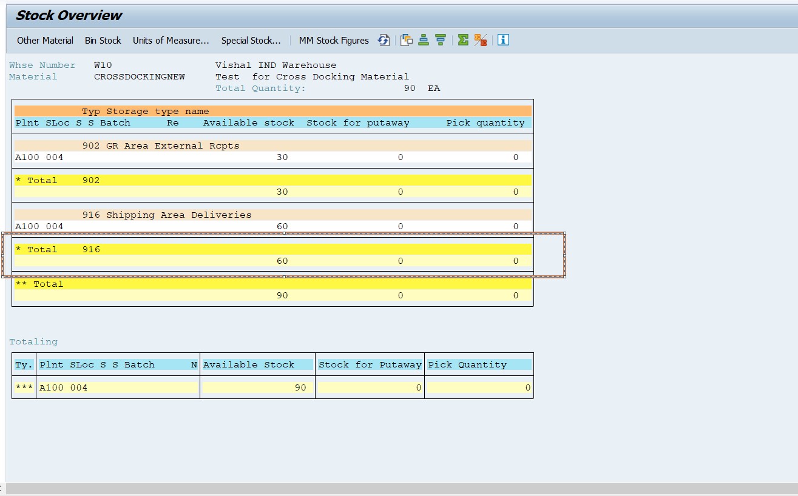Click the Refresh icon in the toolbar
Screen dimensions: 798x496
(x=384, y=40)
